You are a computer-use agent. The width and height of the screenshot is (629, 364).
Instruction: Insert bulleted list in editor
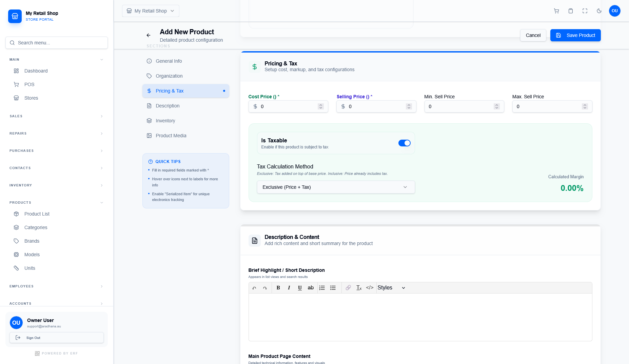click(333, 288)
